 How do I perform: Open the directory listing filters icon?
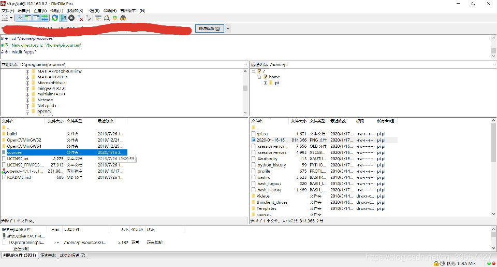pyautogui.click(x=98, y=18)
